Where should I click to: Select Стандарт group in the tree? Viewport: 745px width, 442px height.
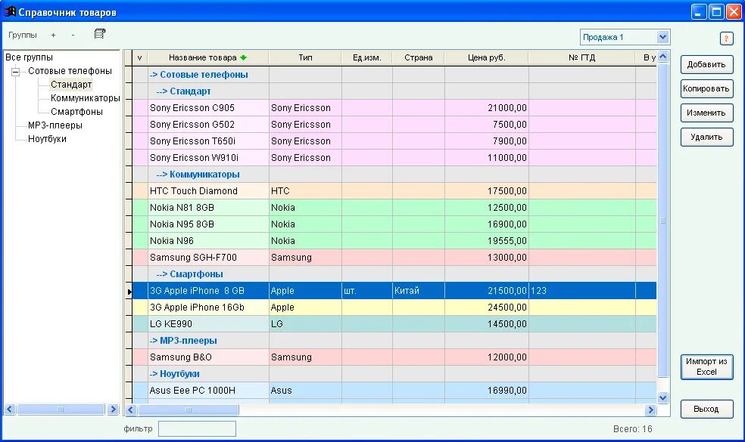point(71,85)
